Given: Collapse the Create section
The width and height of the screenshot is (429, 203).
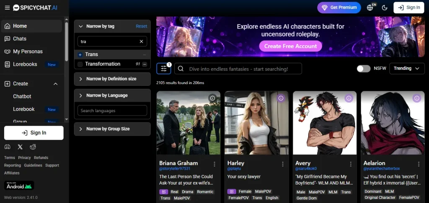Looking at the screenshot, I should pyautogui.click(x=55, y=84).
